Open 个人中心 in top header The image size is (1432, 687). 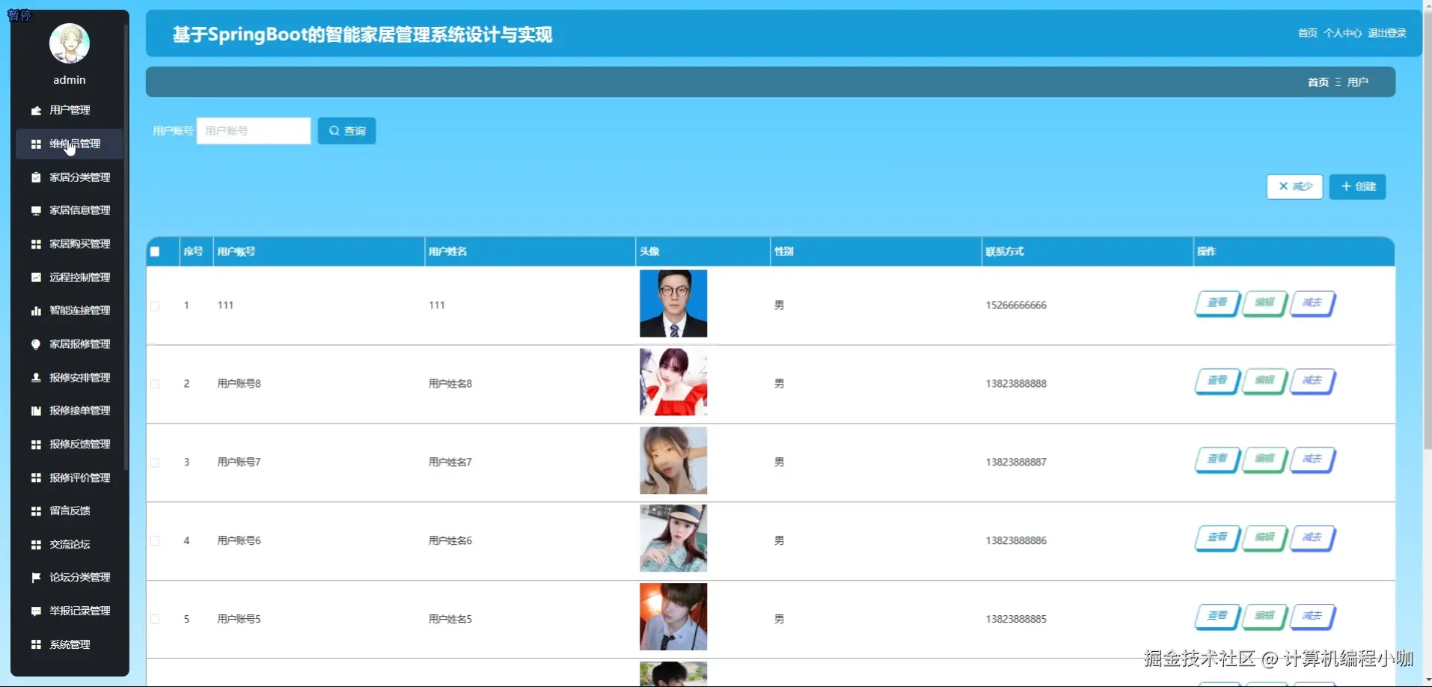1342,33
